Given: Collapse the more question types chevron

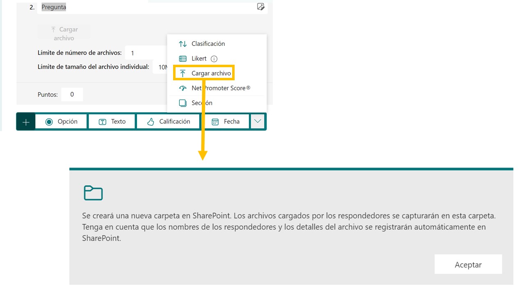Looking at the screenshot, I should point(258,122).
